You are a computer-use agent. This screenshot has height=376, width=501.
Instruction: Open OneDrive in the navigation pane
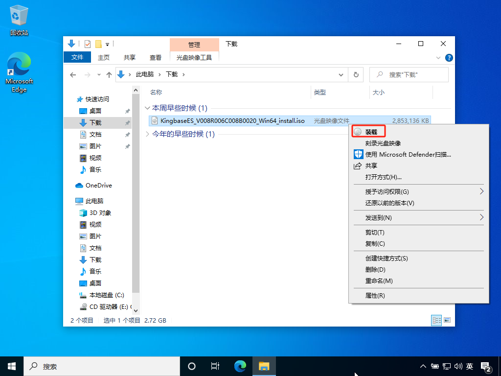click(x=98, y=185)
